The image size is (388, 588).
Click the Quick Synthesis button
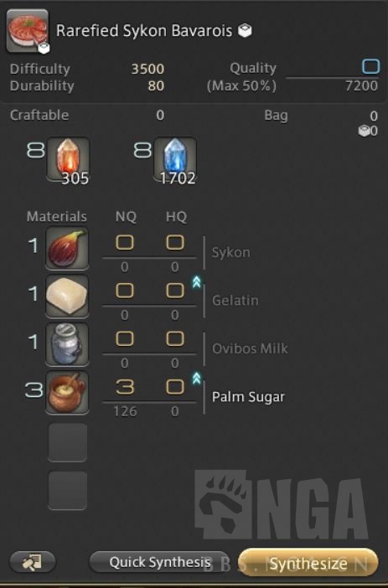pyautogui.click(x=159, y=562)
